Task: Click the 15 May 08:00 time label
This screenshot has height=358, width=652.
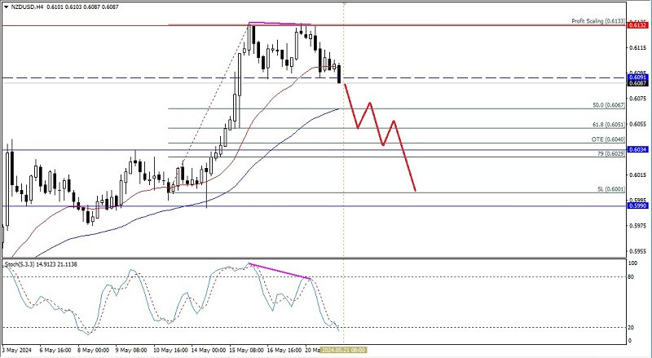Action: click(x=246, y=350)
